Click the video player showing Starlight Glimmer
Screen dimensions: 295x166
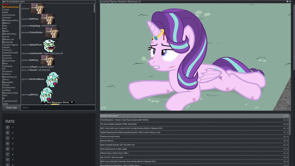195,57
